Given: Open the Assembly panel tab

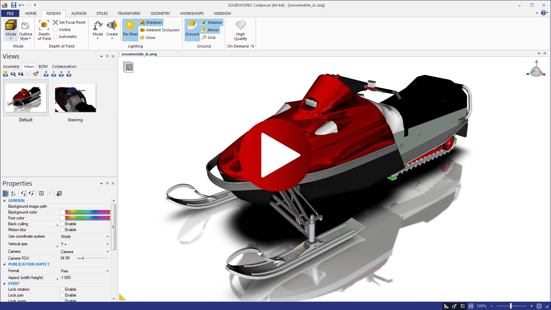Looking at the screenshot, I should (11, 66).
